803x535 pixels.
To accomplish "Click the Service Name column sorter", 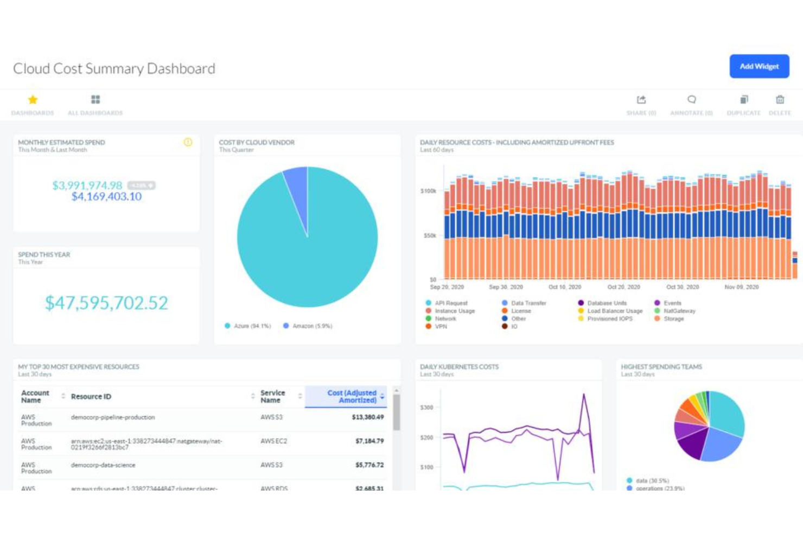I will point(298,396).
